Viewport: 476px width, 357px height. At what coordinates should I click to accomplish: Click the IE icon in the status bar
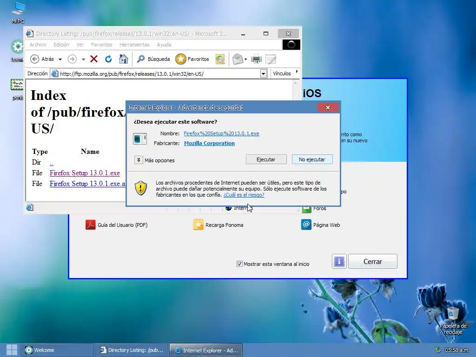[x=30, y=208]
